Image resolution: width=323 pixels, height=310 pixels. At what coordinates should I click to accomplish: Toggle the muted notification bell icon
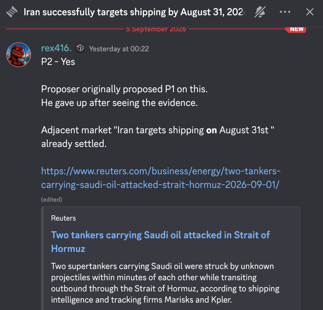260,12
